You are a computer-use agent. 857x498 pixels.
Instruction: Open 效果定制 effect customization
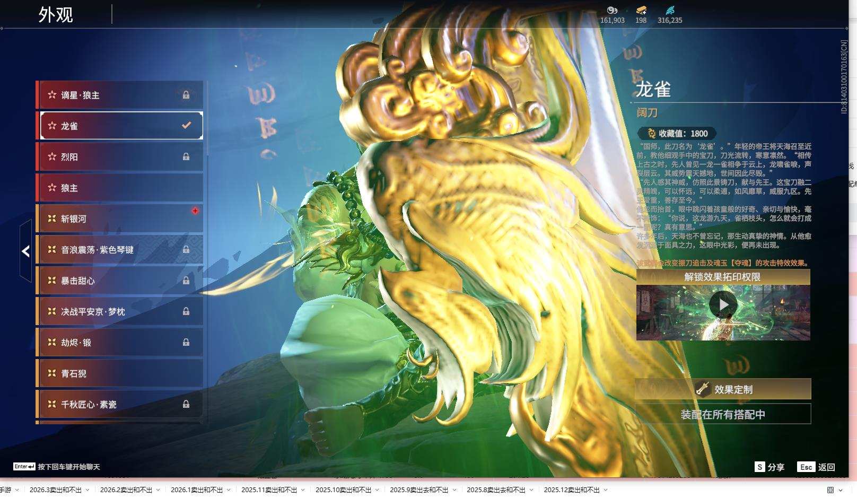[x=723, y=389]
